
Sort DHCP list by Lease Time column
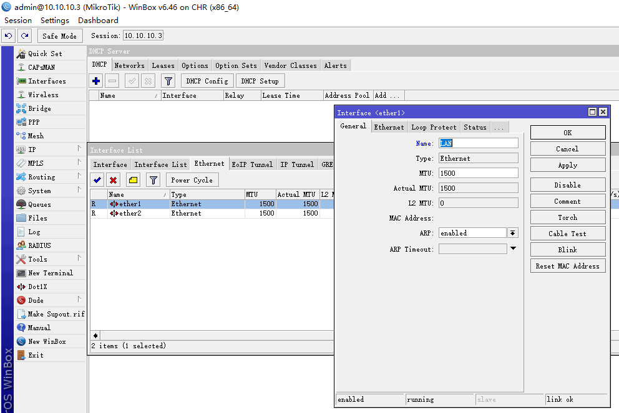click(292, 95)
